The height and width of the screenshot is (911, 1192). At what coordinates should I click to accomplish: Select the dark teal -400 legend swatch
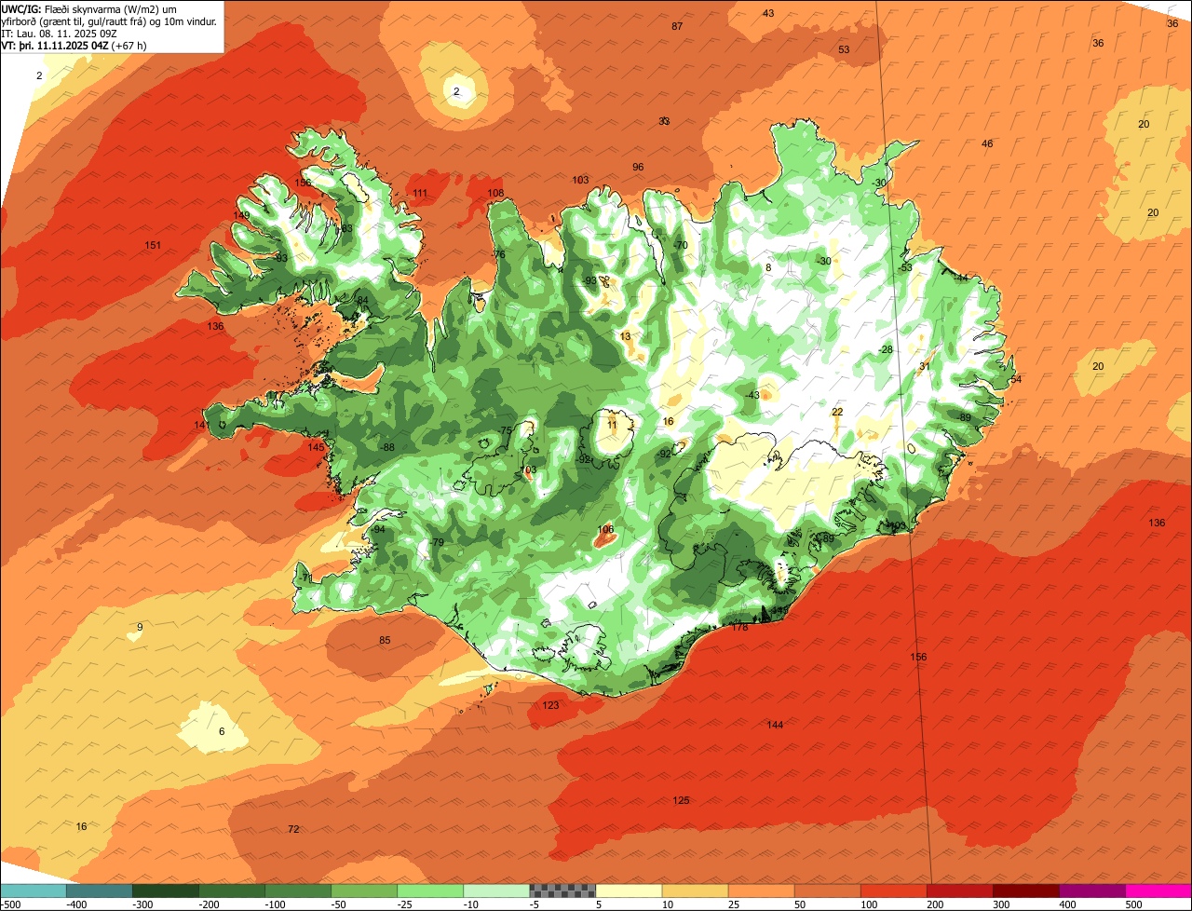click(99, 891)
